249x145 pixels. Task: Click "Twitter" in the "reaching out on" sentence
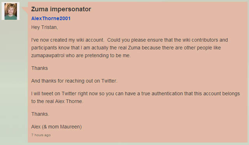tap(109, 81)
